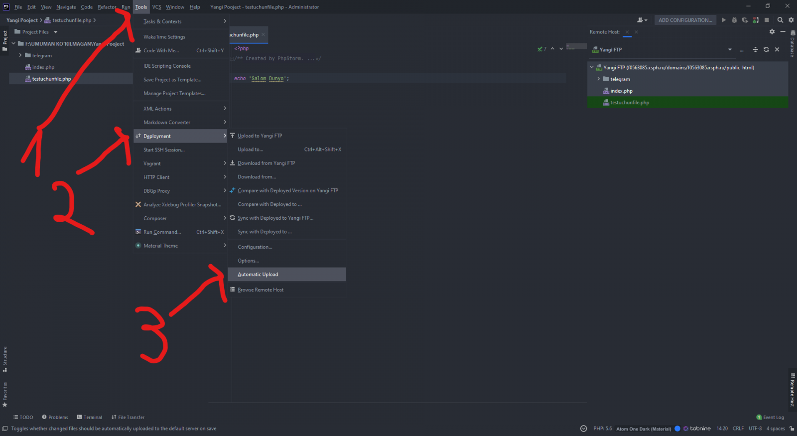
Task: Click Collapse All icon in Remote Host
Action: tap(755, 49)
